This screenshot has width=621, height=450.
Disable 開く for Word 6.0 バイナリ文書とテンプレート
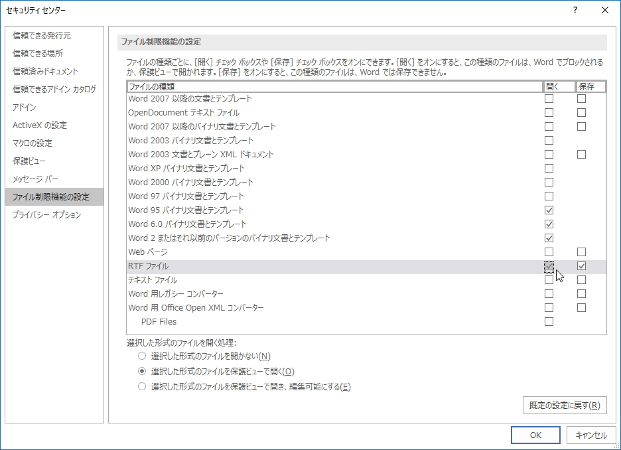(x=549, y=224)
